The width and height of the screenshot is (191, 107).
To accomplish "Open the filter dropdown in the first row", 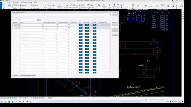I will [50, 25].
